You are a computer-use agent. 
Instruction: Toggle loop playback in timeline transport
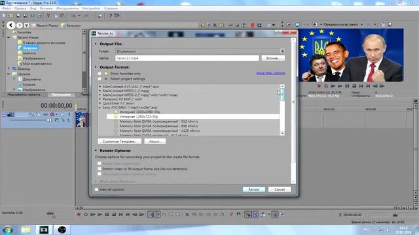[x=86, y=215]
